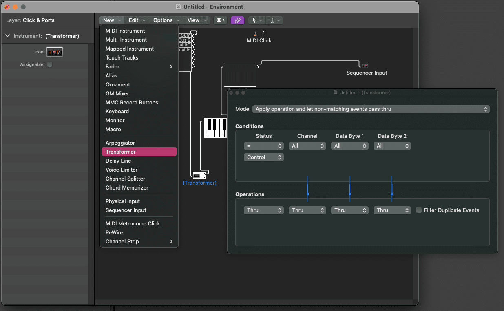Click the monitor object box in environment

coord(240,75)
